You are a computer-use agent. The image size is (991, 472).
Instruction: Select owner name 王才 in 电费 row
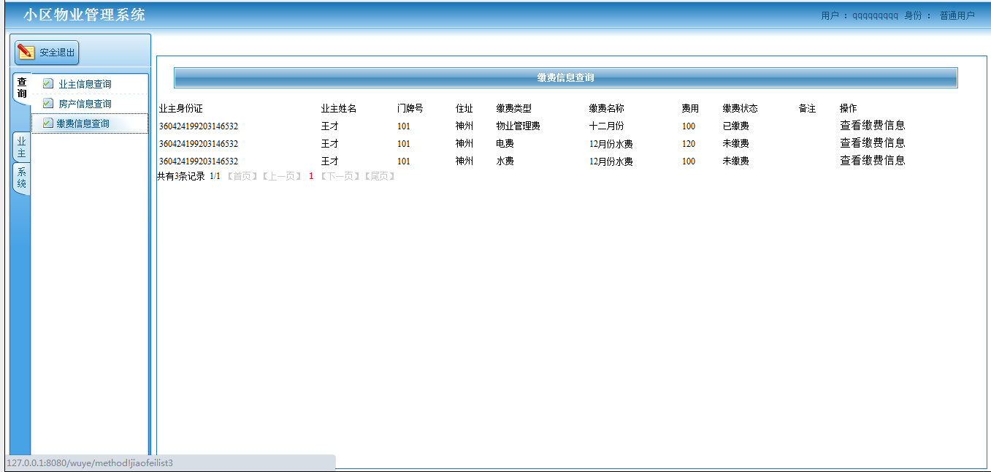click(330, 143)
